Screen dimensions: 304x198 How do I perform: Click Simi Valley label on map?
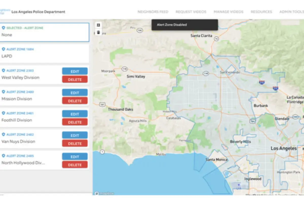136,76
